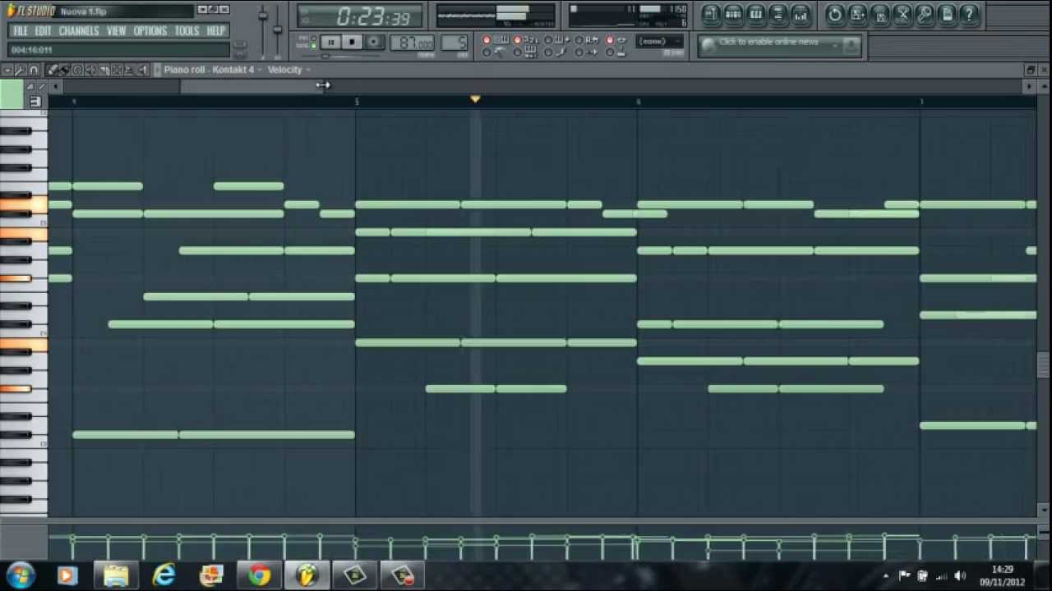Open the EDIT menu
1052x591 pixels.
coord(43,31)
